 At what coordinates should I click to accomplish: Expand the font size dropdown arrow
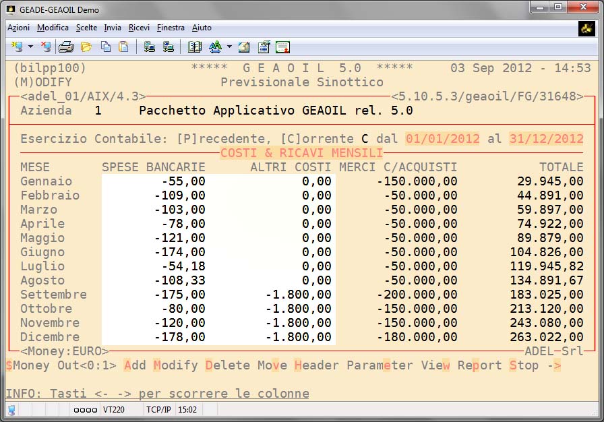[229, 47]
